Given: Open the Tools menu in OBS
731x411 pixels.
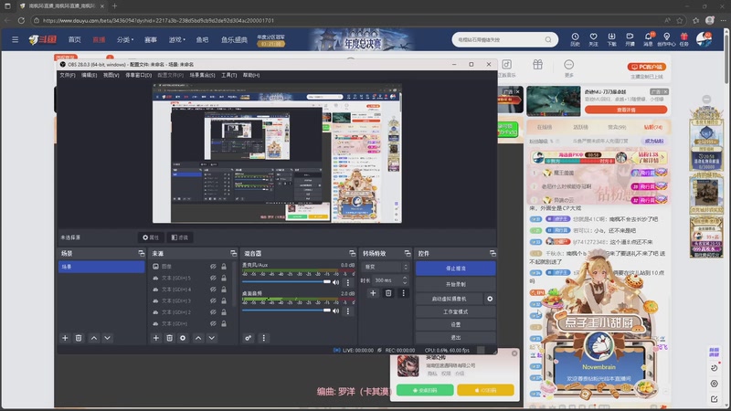Looking at the screenshot, I should pos(229,75).
